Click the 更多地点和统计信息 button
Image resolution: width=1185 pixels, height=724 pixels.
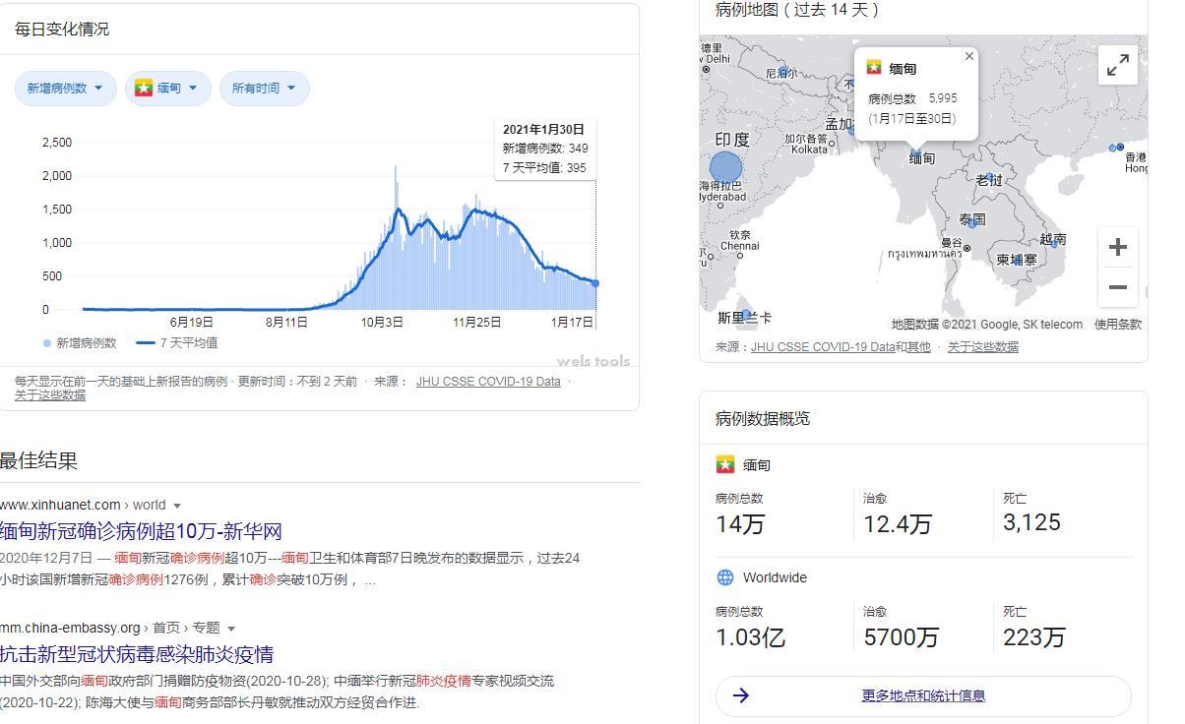pos(924,696)
